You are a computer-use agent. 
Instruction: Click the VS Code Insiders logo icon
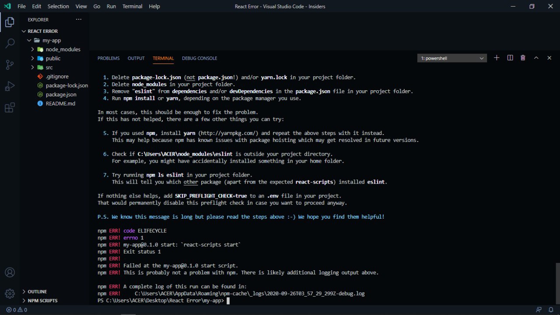(7, 6)
